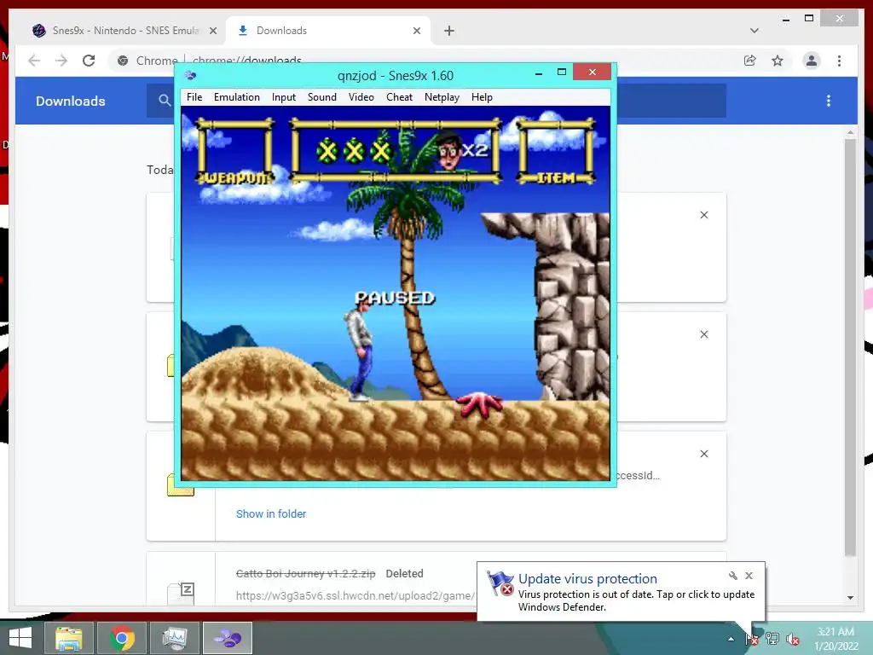Viewport: 873px width, 655px height.
Task: Click the scroll down arrow of Downloads page
Action: [850, 598]
